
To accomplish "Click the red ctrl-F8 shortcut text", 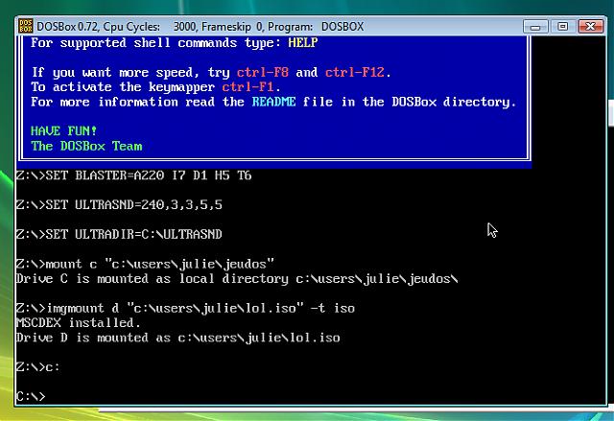I will pos(262,72).
